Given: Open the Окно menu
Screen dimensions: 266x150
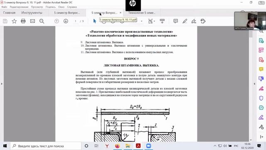Looking at the screenshot, I should coord(61,7).
